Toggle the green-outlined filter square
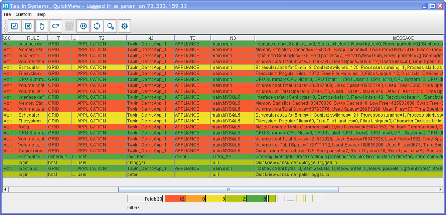Image resolution: width=446 pixels, height=215 pixels. click(318, 199)
